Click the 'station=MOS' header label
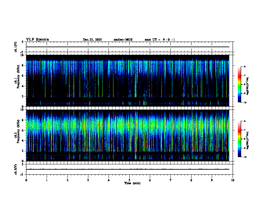 pyautogui.click(x=123, y=40)
